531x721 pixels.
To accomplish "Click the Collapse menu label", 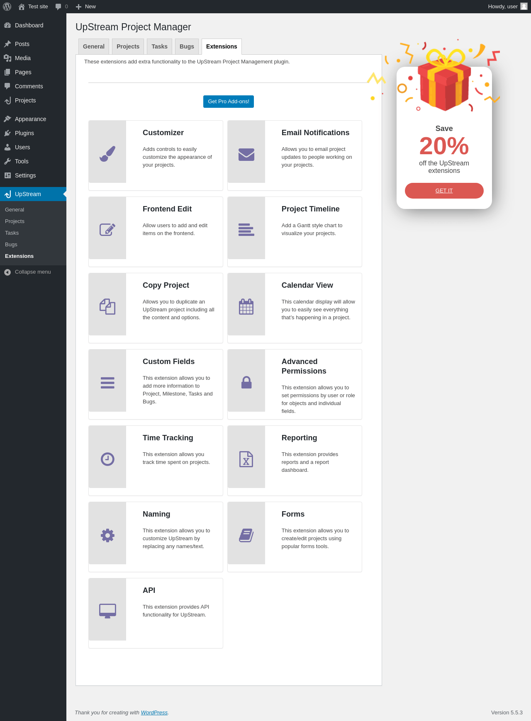I will 33,272.
